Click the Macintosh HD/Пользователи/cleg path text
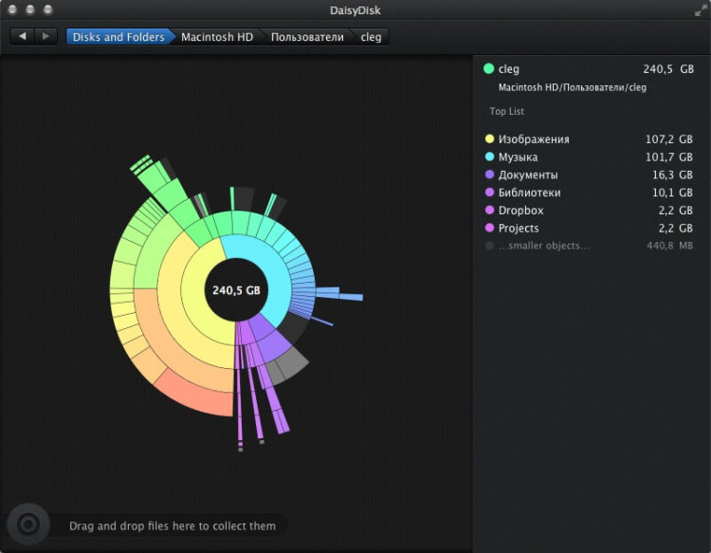 (x=573, y=87)
